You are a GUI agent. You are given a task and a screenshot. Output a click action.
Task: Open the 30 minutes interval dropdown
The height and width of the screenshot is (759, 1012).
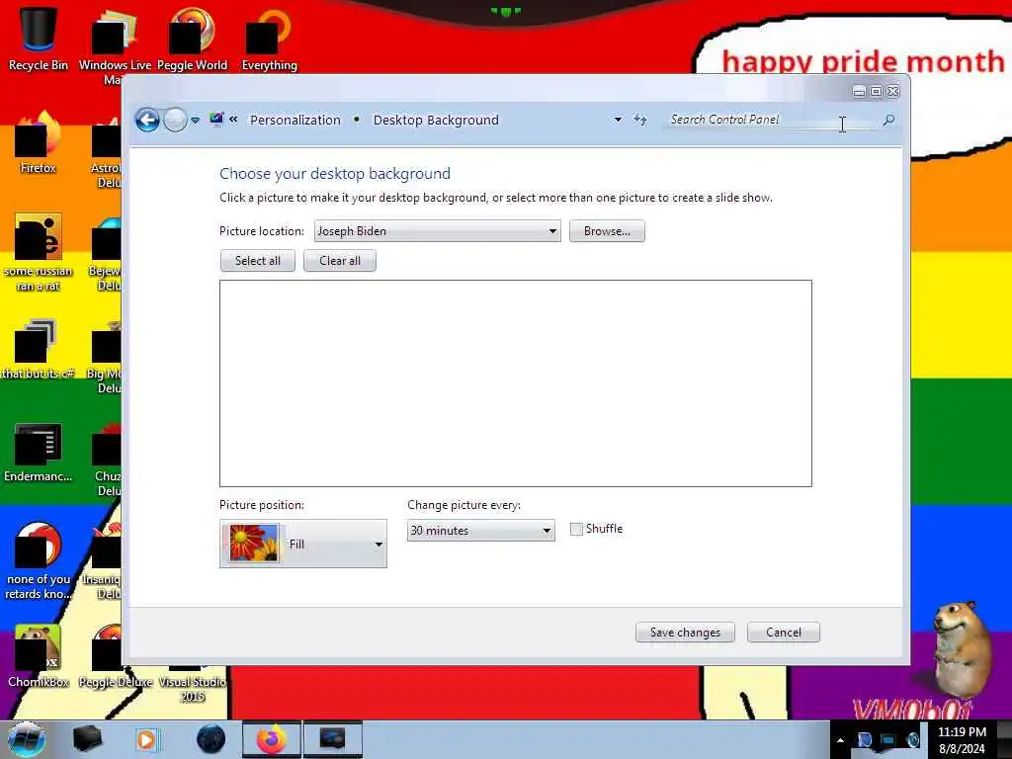click(481, 531)
